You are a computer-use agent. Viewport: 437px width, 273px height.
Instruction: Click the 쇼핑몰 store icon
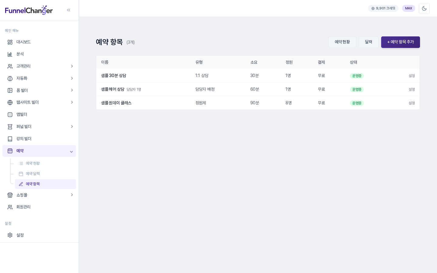10,195
